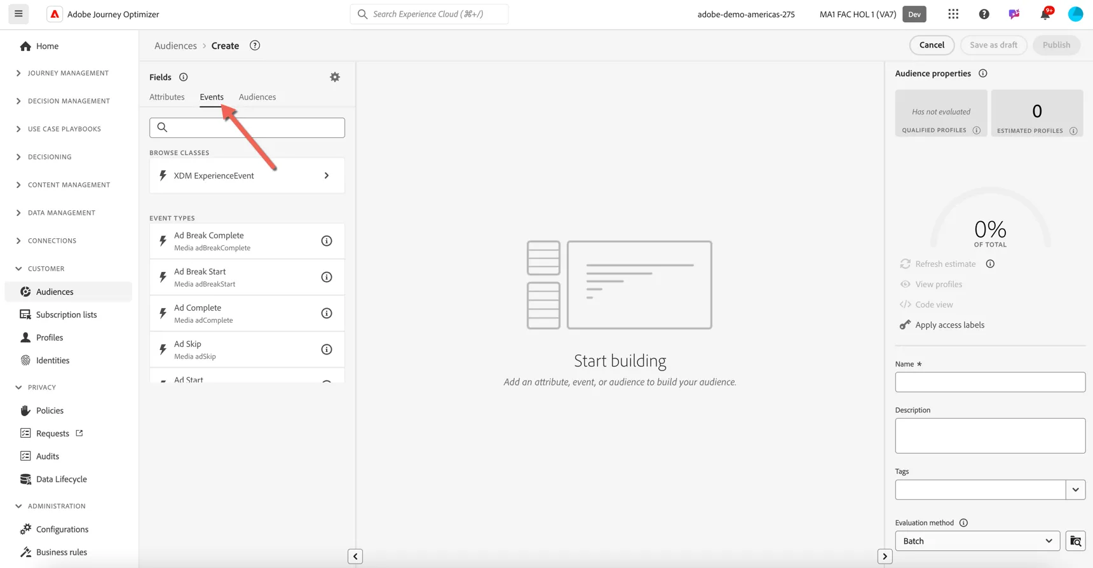Show info for Evaluation method label
This screenshot has width=1093, height=568.
tap(963, 523)
